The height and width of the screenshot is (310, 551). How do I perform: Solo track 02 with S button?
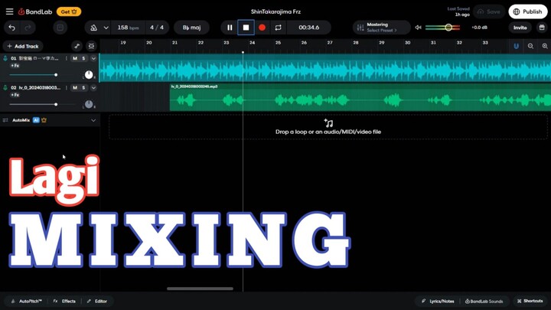pyautogui.click(x=83, y=88)
